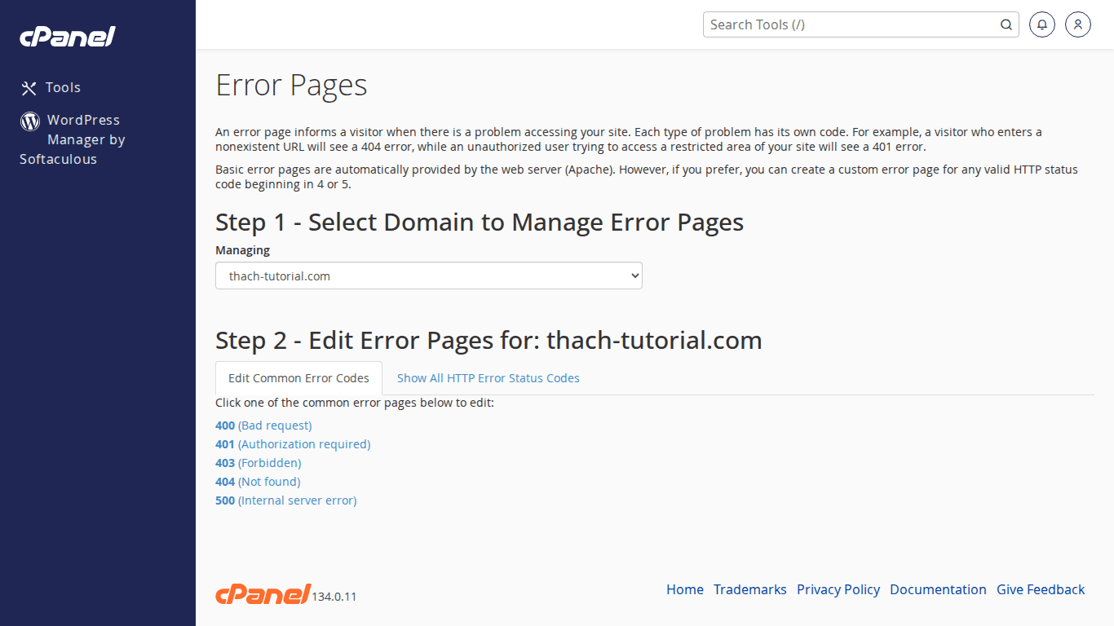Screen dimensions: 1114x626
Task: Edit the 401 (Authorization required) page
Action: point(293,444)
